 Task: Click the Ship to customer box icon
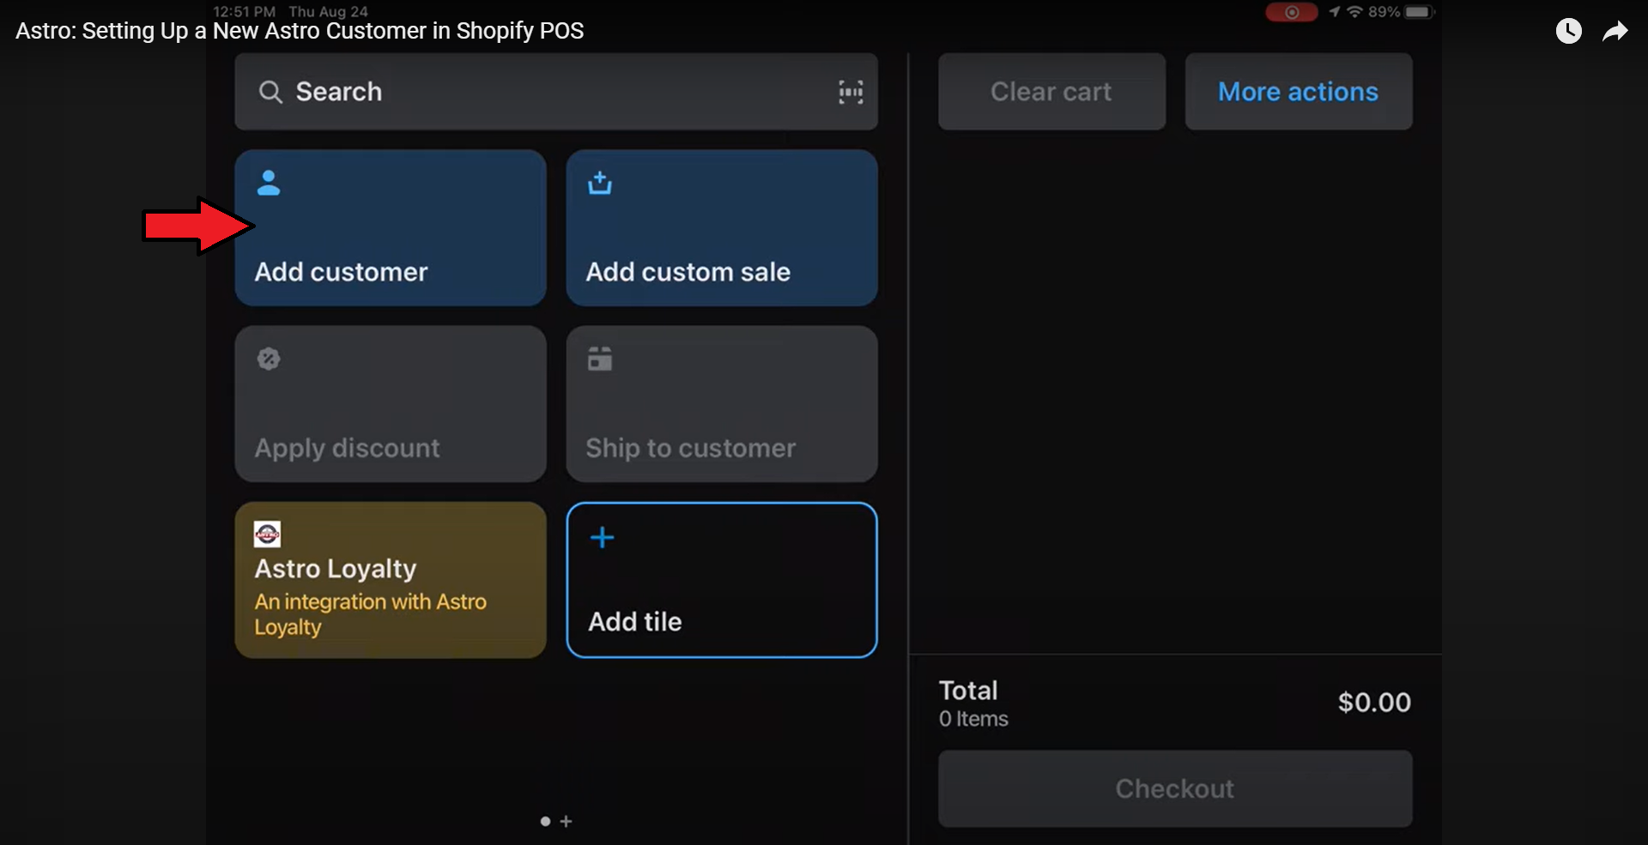click(x=600, y=359)
